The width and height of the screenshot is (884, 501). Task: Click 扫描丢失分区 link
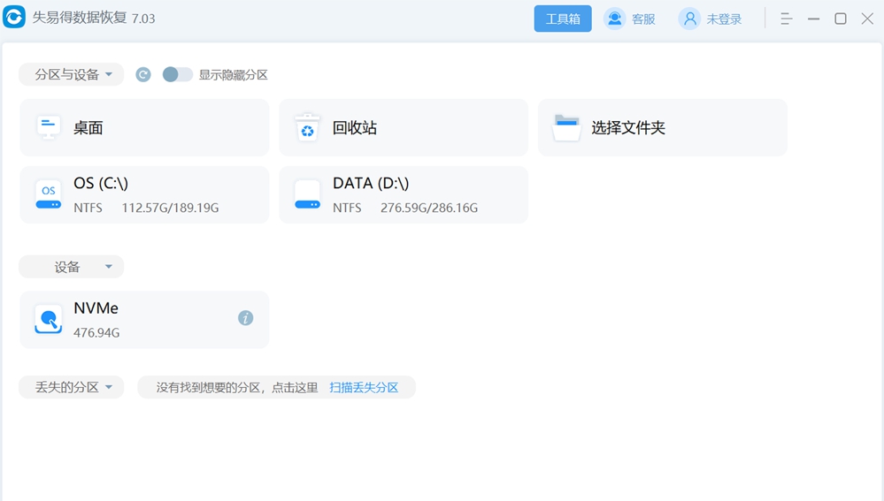click(364, 387)
